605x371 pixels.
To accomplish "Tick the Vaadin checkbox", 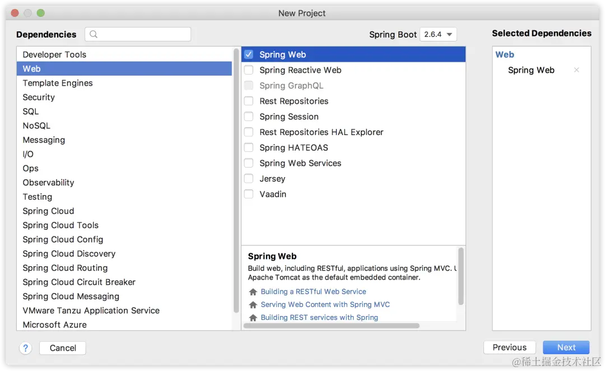I will coord(249,194).
